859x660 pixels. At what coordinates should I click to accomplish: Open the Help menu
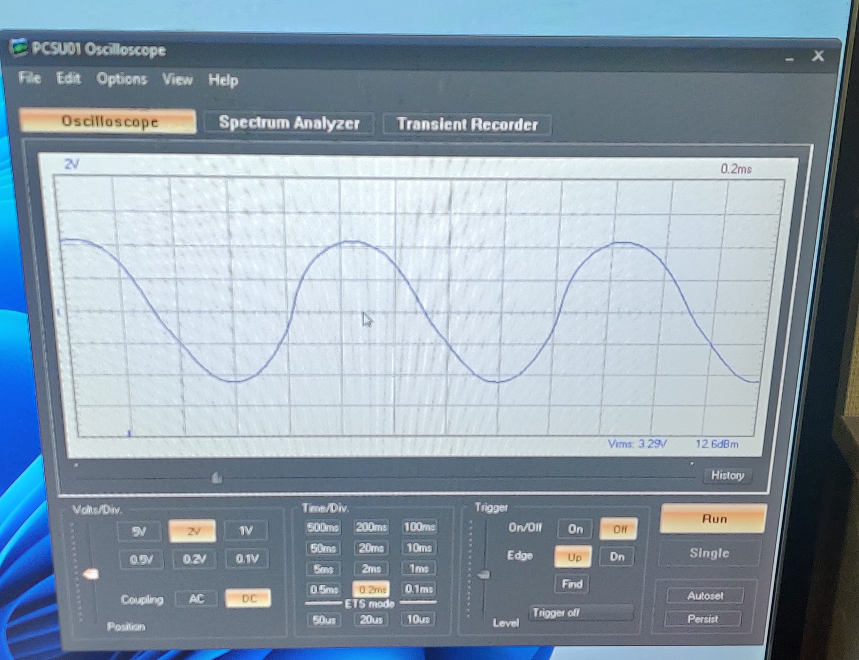click(223, 80)
